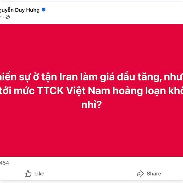
Task: Open the post timestamp beside the globe
Action: pyautogui.click(x=2, y=17)
